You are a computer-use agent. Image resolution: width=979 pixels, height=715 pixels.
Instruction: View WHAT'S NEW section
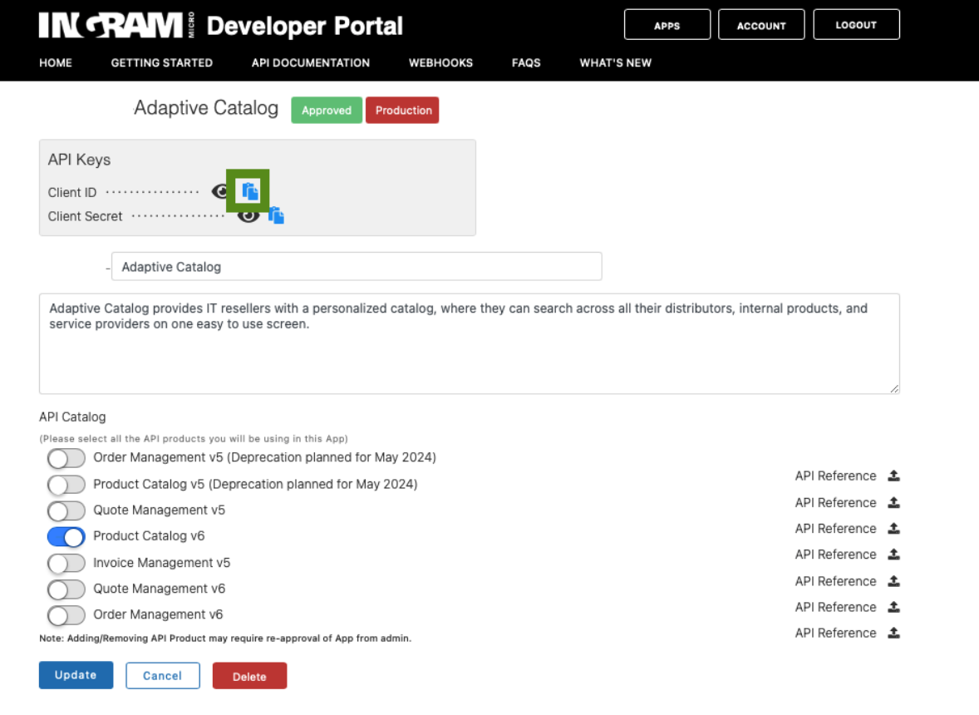pos(616,63)
